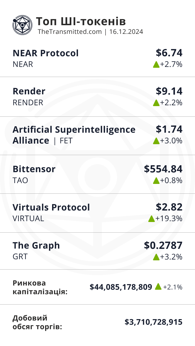This screenshot has width=195, height=346.
Task: Click the green up arrow beside NEAR +2.7%
Action: pos(156,65)
